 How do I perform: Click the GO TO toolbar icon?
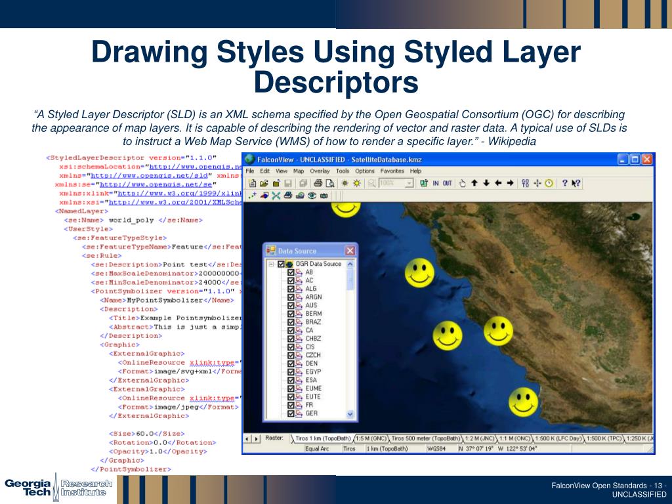coord(526,184)
